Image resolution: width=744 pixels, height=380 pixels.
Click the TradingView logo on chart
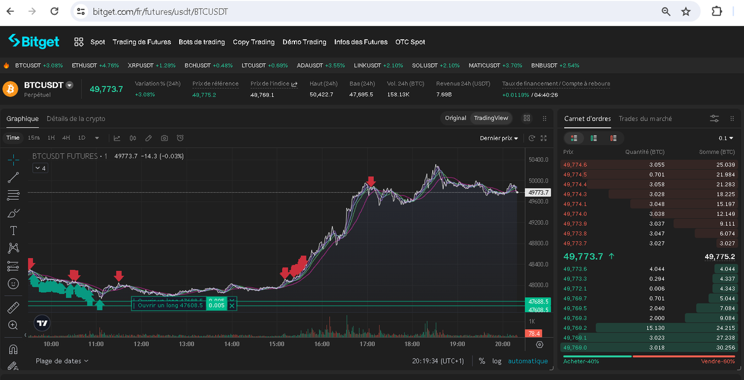(x=42, y=322)
